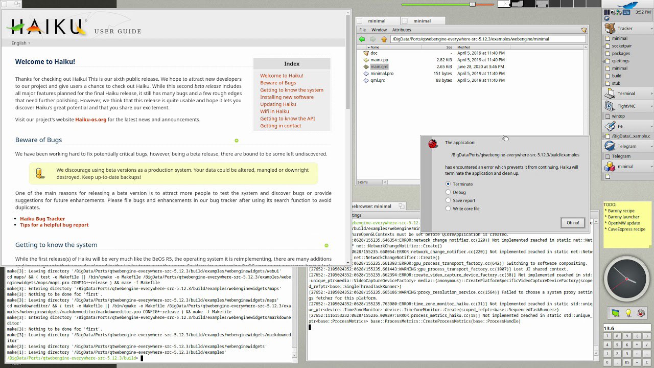Viewport: 654px width, 368px height.
Task: Select the minimal.pro file icon
Action: tap(366, 74)
